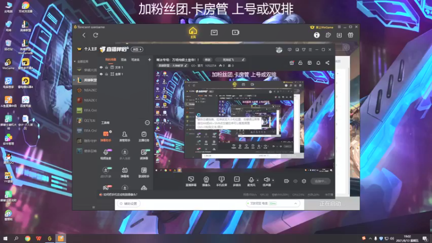Open Windows Start menu
Screen dimensions: 432x243
coord(5,238)
